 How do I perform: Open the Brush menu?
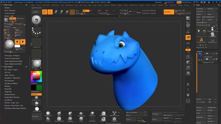point(38,5)
